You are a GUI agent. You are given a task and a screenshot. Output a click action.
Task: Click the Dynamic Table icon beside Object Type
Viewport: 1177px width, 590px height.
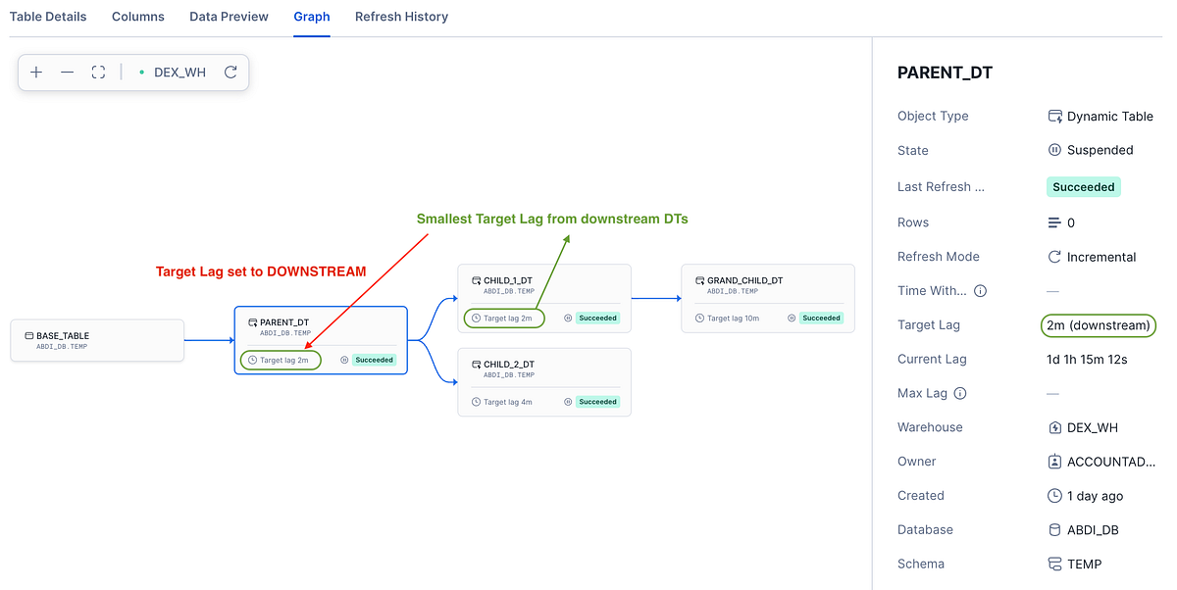[1054, 116]
